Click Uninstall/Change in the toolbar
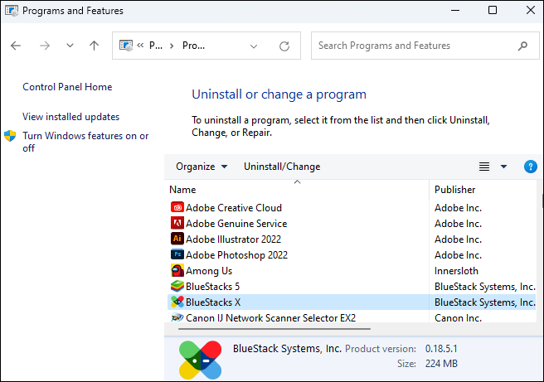Screen dimensions: 544x382 (282, 167)
